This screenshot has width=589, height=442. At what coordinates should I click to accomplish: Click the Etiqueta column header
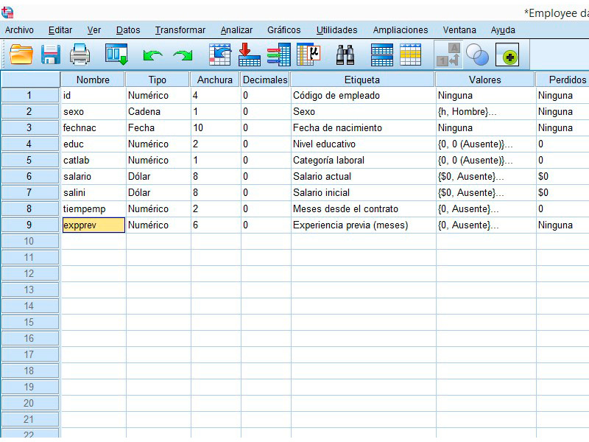[x=362, y=80]
